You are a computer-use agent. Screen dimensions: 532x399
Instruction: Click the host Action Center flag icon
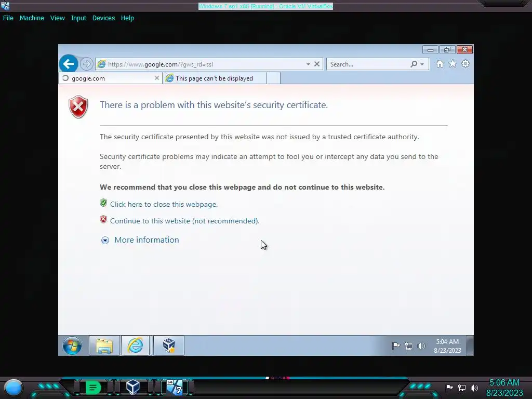point(449,388)
